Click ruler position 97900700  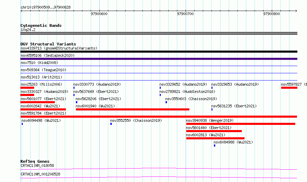(x=186, y=14)
